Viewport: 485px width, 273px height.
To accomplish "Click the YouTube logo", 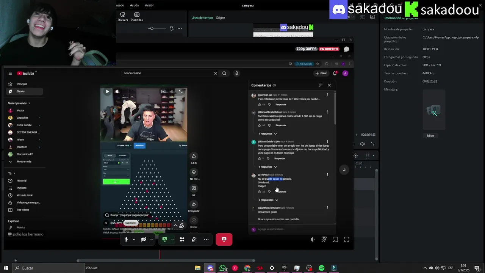I will pyautogui.click(x=25, y=73).
